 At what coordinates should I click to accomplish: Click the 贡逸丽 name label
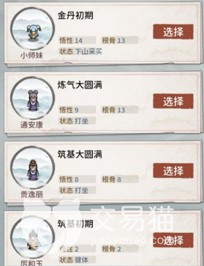31,194
